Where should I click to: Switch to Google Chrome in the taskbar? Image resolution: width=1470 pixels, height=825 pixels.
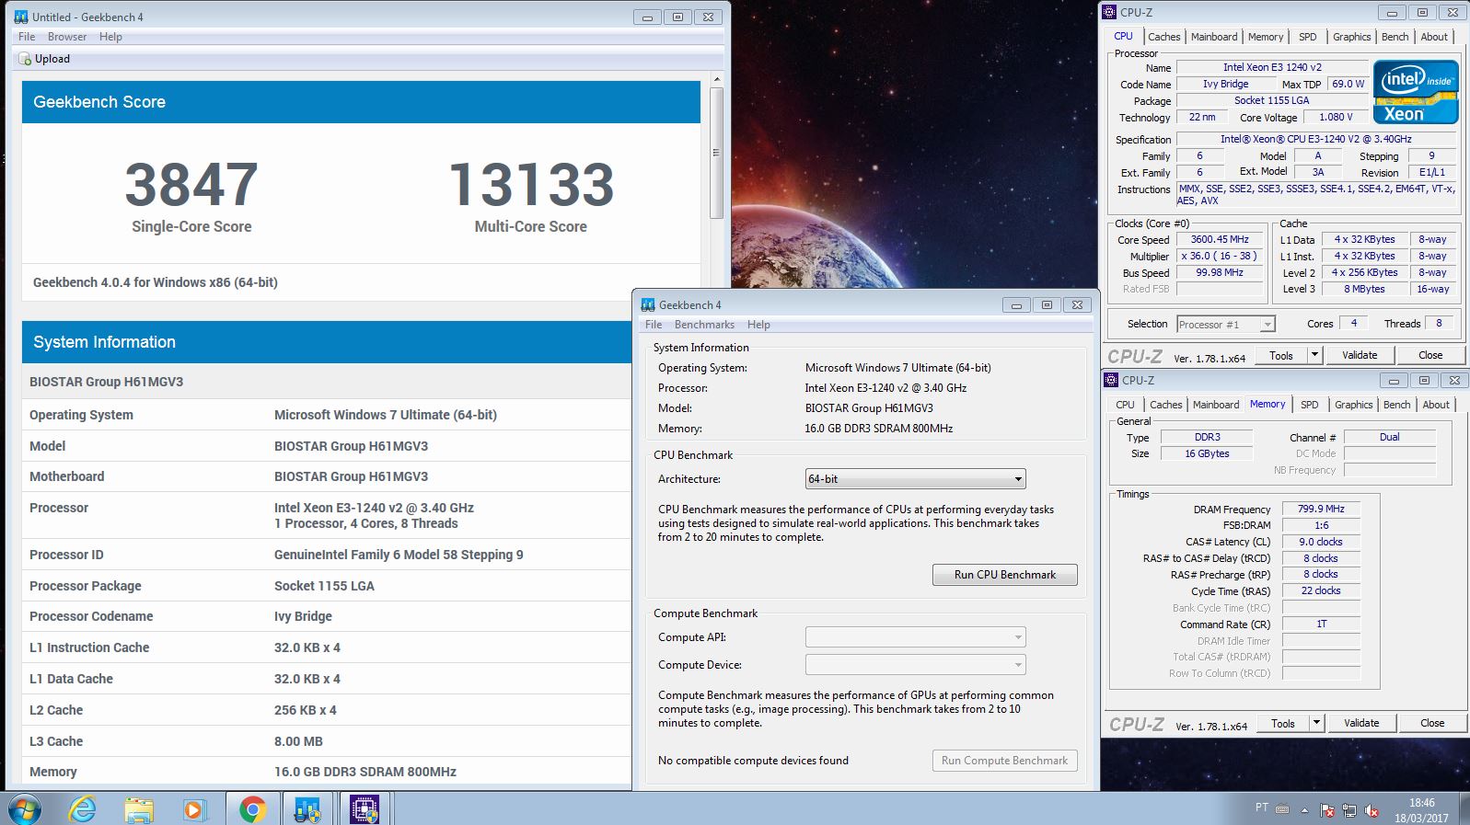click(x=252, y=809)
